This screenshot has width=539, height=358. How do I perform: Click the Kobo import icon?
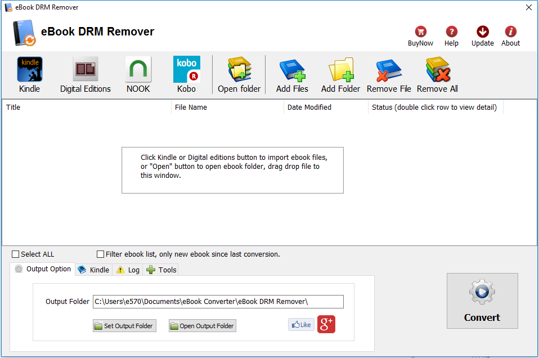(186, 73)
